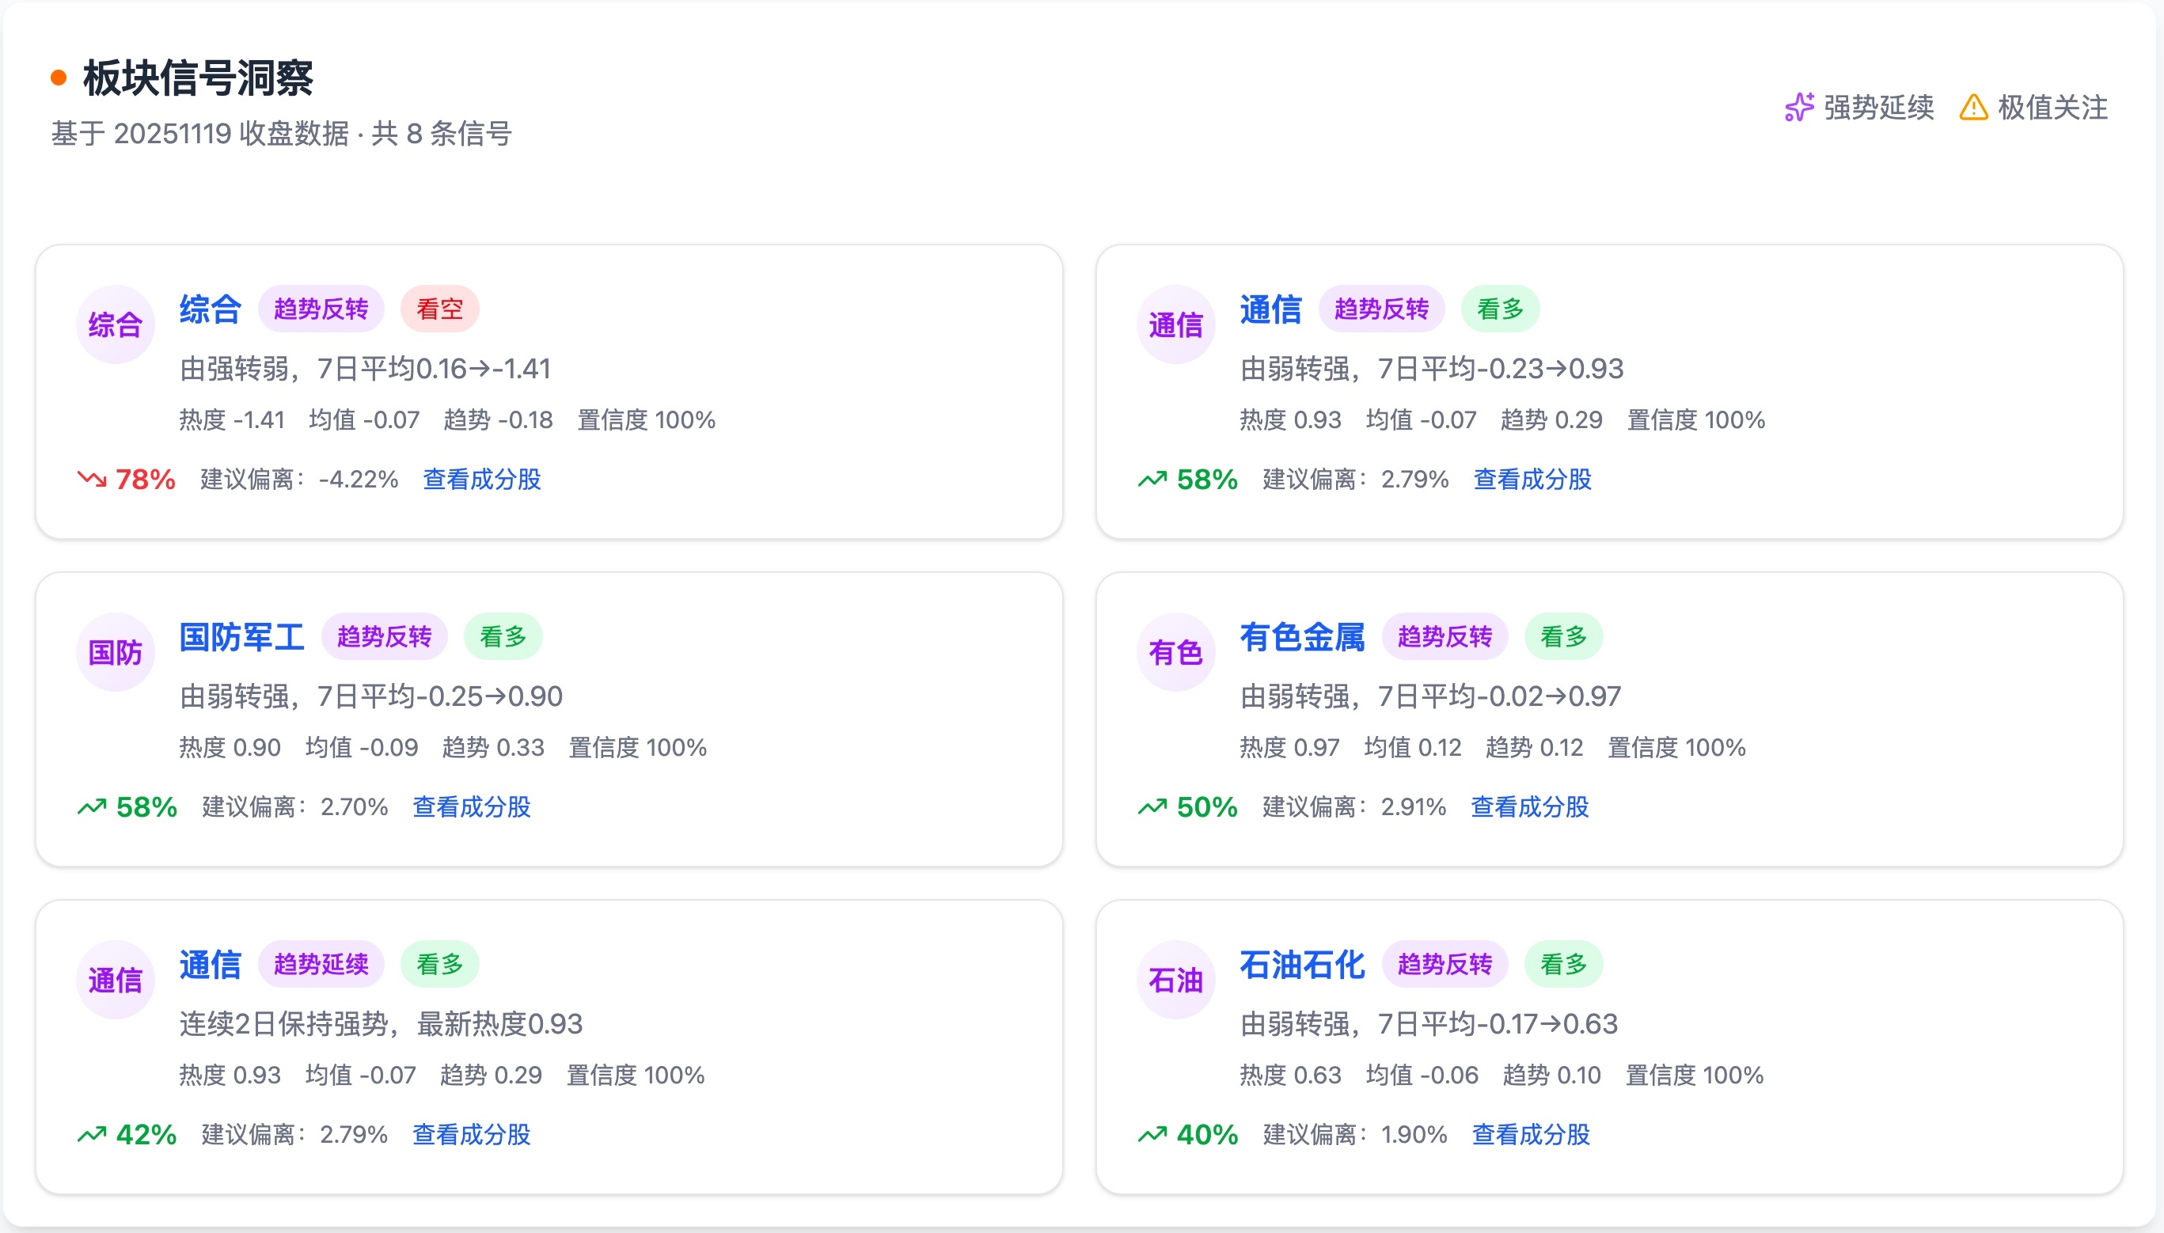2164x1233 pixels.
Task: Click the green uptrend arrow beside 50%
Action: point(1152,807)
